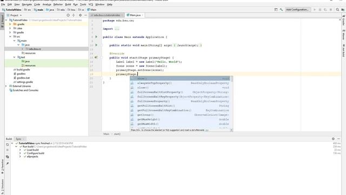Expand the Configure build node
This screenshot has height=195, width=346.
click(x=20, y=153)
